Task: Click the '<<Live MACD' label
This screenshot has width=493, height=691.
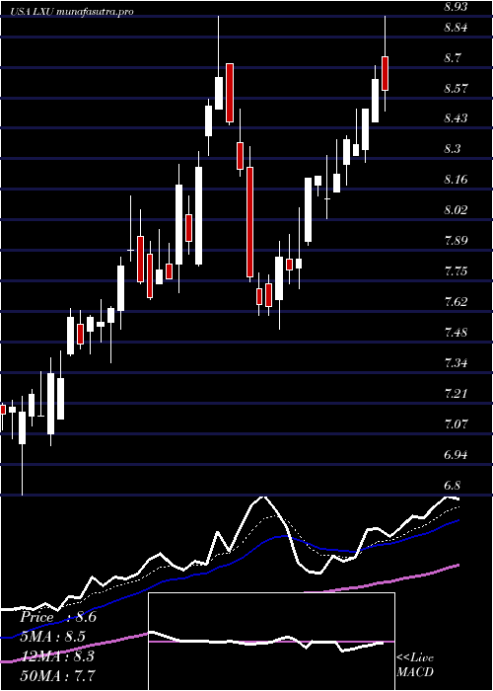Action: (x=415, y=664)
